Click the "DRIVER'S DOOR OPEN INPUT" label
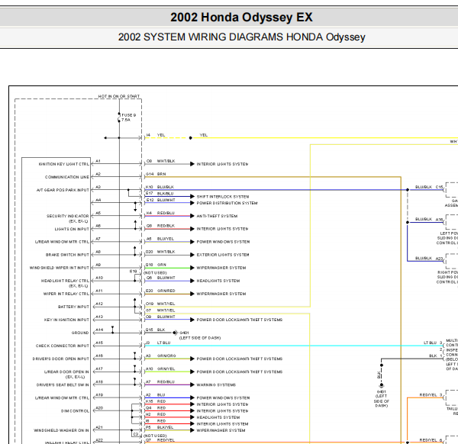458x444 pixels. pyautogui.click(x=61, y=359)
